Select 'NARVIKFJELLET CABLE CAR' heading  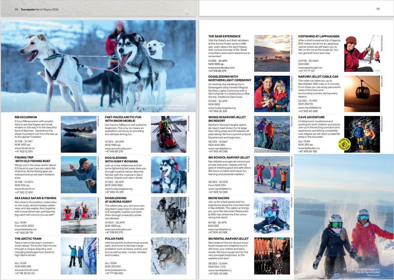pos(318,77)
